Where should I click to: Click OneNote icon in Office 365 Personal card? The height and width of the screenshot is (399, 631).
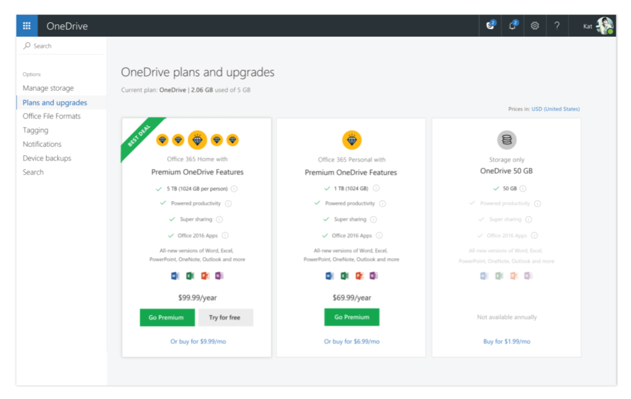pos(373,276)
